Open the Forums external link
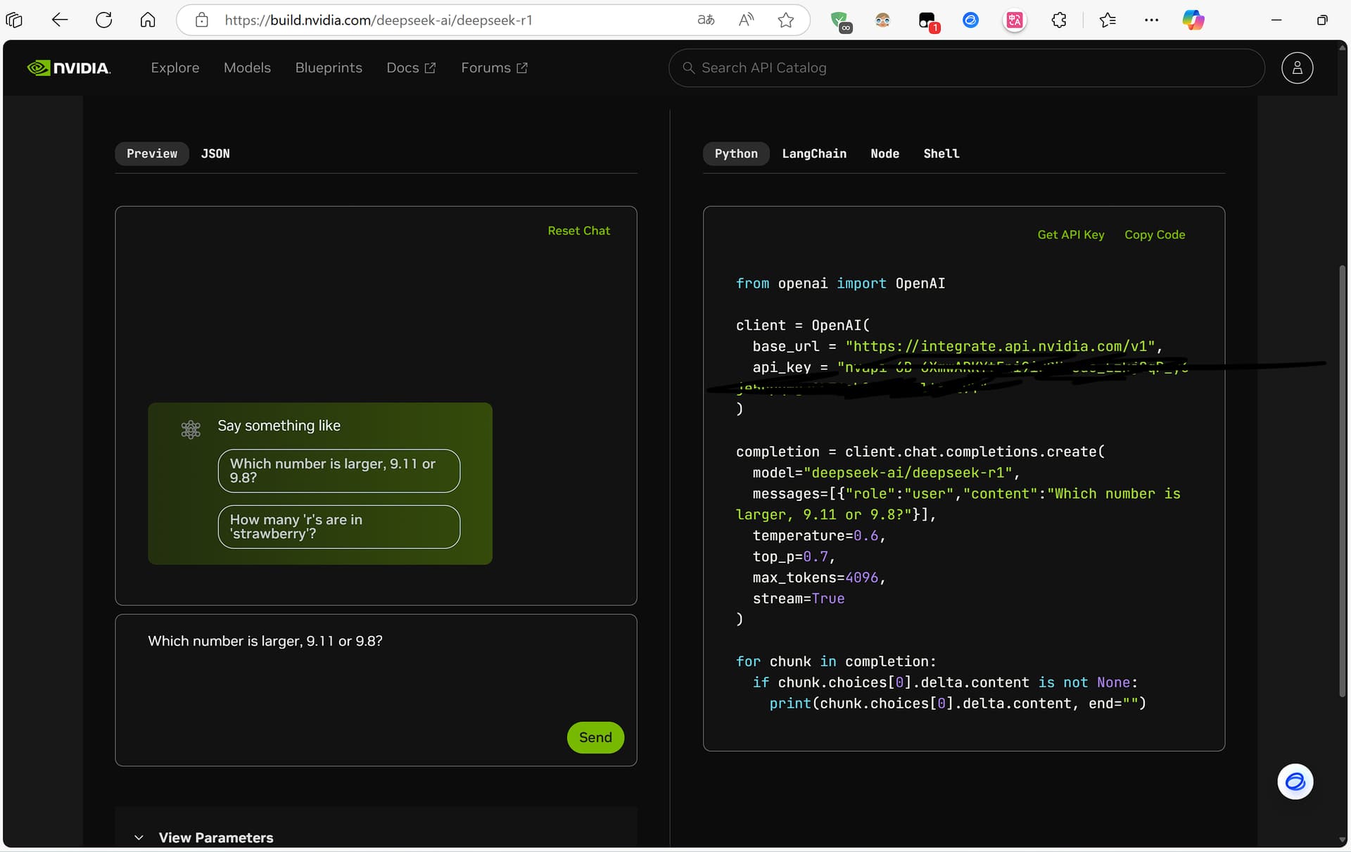The height and width of the screenshot is (852, 1351). pos(494,68)
